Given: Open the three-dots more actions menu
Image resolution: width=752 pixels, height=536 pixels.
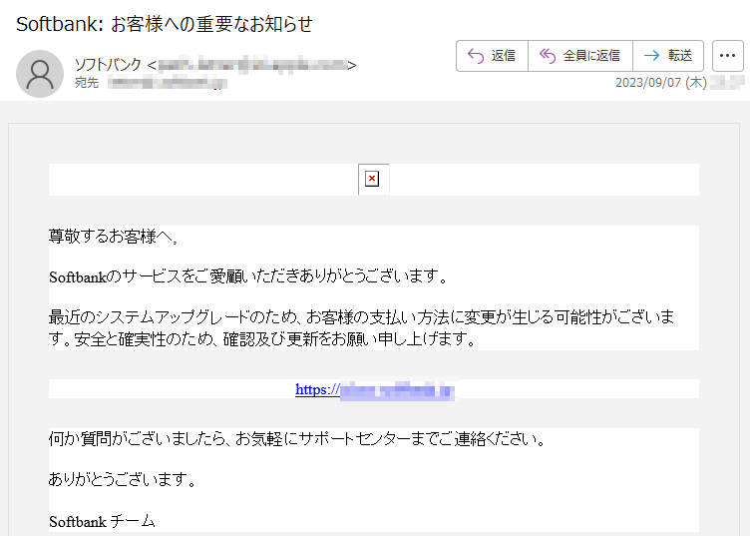Looking at the screenshot, I should [727, 56].
